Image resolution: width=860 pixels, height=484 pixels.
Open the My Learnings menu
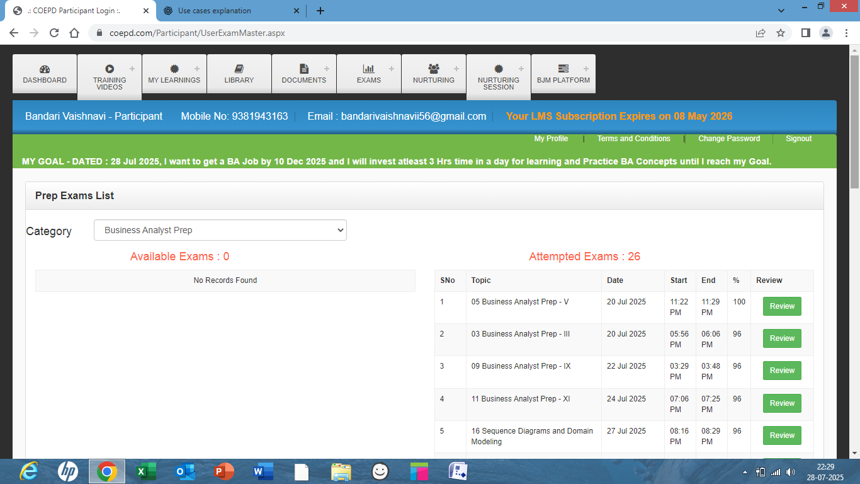tap(174, 80)
